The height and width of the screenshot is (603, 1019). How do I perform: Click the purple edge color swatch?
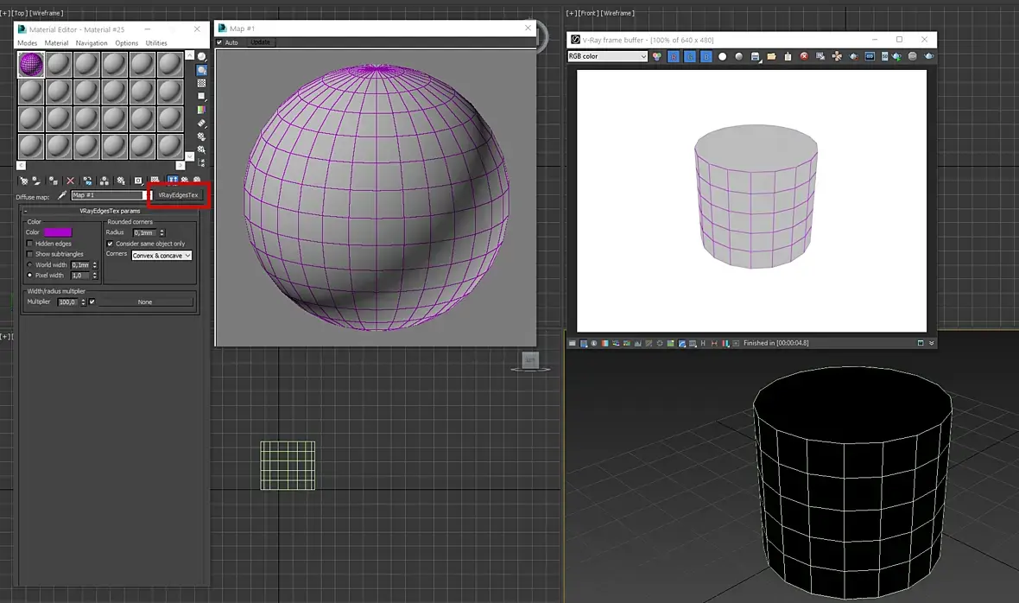tap(58, 232)
